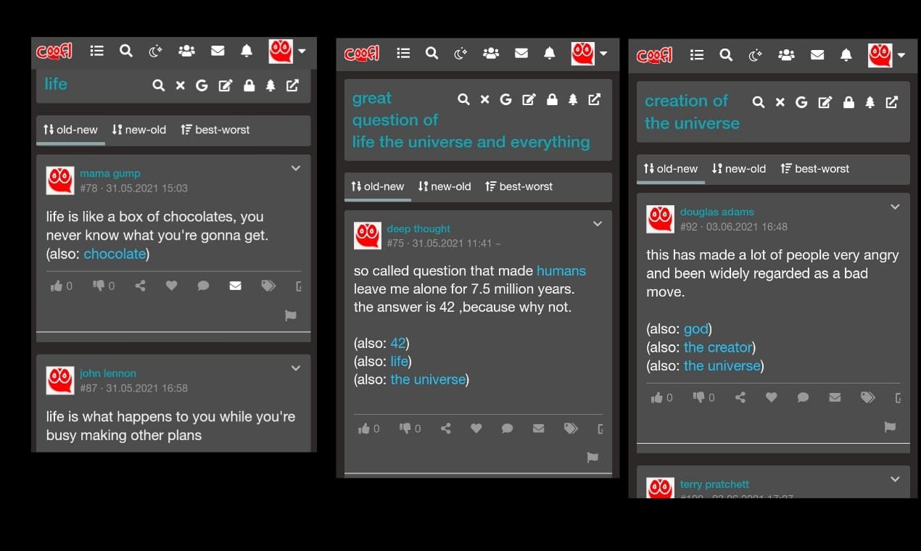
Task: Open the messages envelope in the top bar
Action: point(218,51)
